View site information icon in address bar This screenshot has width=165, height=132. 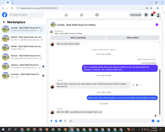point(17,8)
